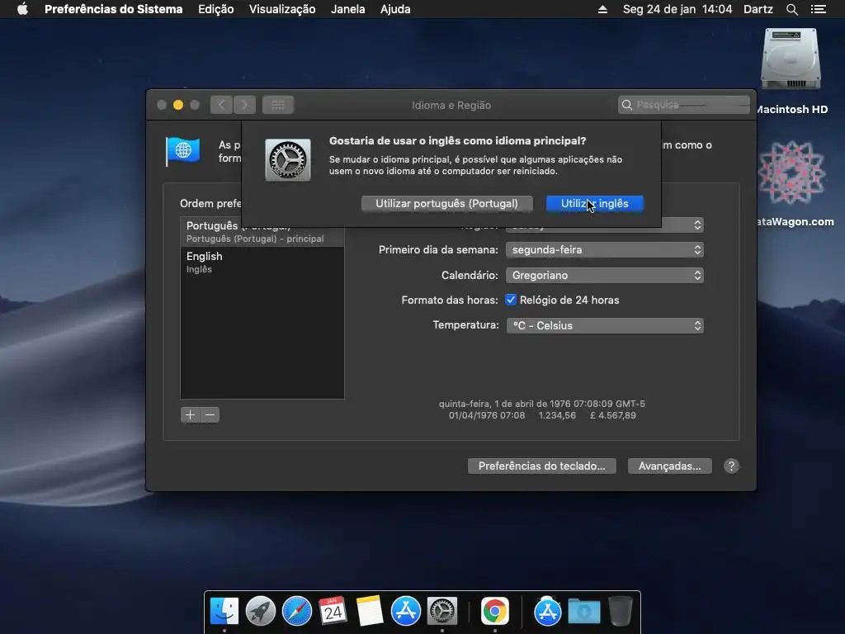Click the Ordem prefe... list label
Viewport: 845px width, 634px height.
[x=210, y=203]
